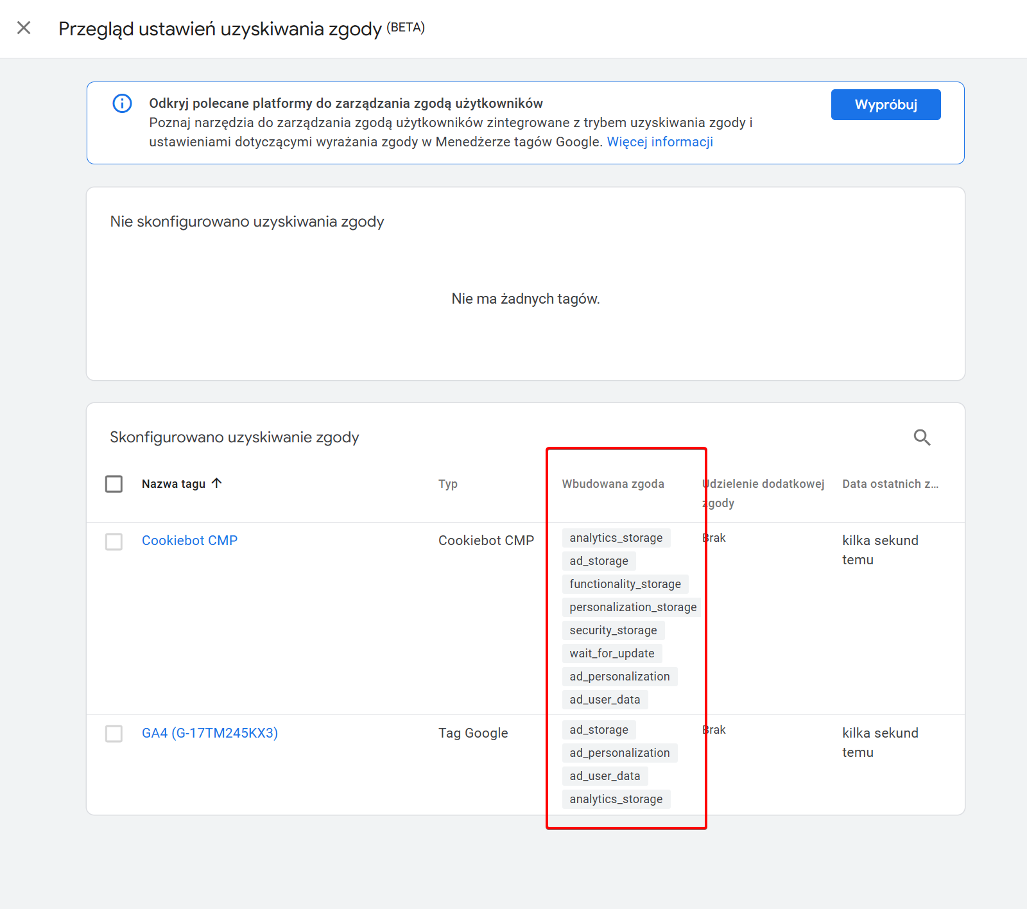Viewport: 1027px width, 909px height.
Task: Click the Wypróbuj button
Action: click(x=886, y=105)
